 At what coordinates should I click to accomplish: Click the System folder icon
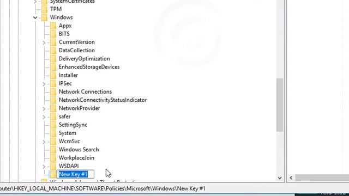53,133
